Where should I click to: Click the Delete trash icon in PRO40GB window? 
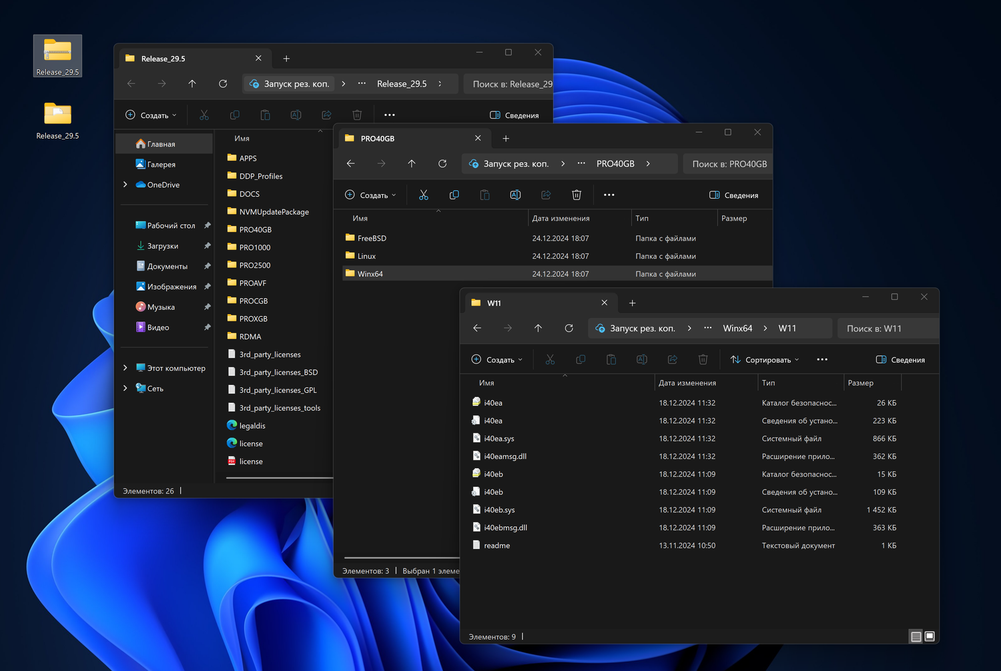(x=577, y=195)
